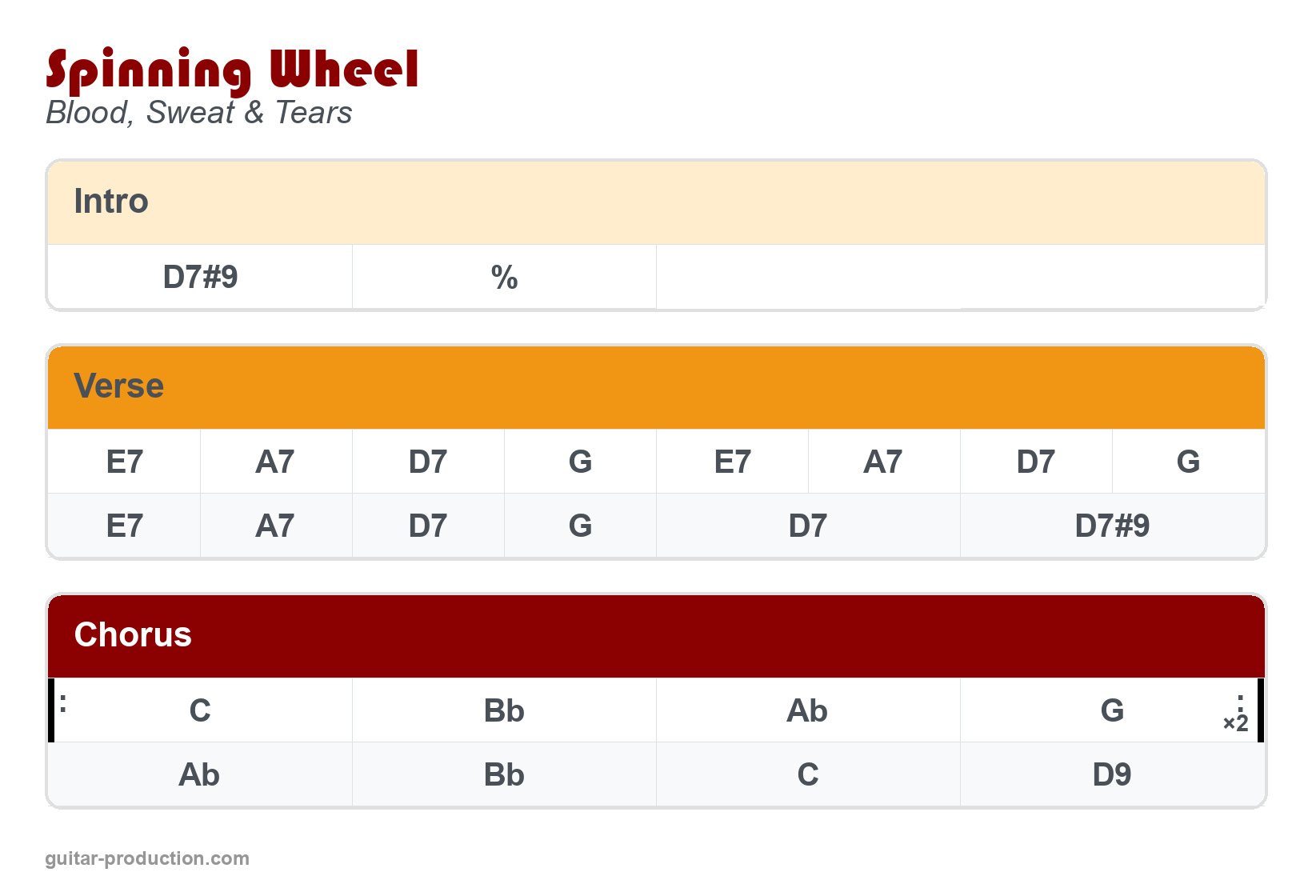Select the Blood, Sweat & Tears artist name
This screenshot has height=888, width=1312.
click(x=198, y=113)
